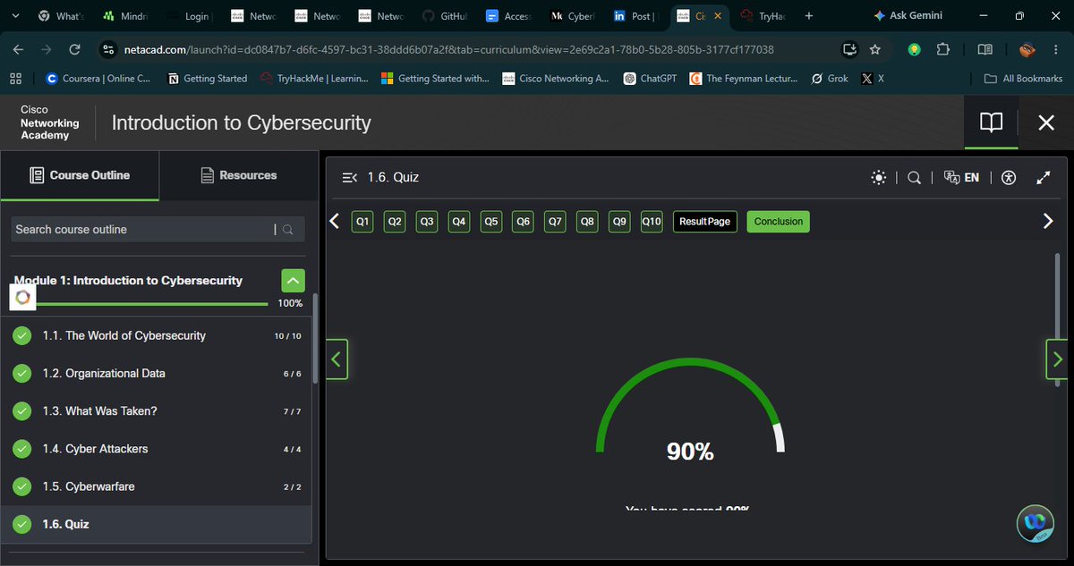Open search magnifier in quiz toolbar
Screen dimensions: 1074x566
(x=914, y=178)
